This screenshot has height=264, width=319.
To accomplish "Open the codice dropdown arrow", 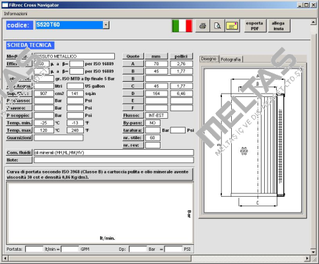I will tap(106, 25).
